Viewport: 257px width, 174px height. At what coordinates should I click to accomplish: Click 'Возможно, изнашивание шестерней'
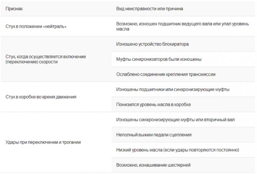[x=153, y=165]
